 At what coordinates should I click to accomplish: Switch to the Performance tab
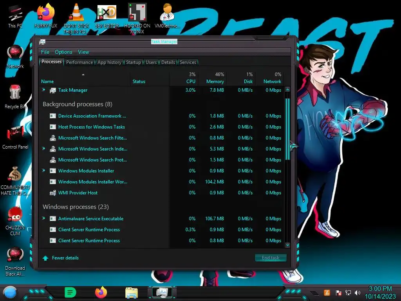79,62
